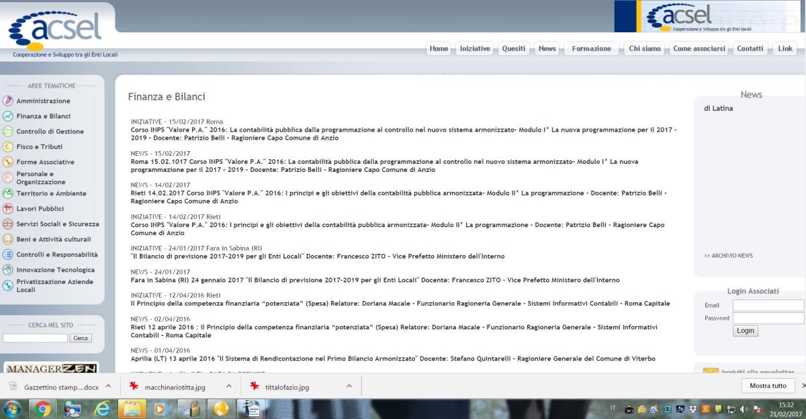The image size is (806, 419).
Task: Go to the Iniziative navigation tab
Action: click(474, 48)
